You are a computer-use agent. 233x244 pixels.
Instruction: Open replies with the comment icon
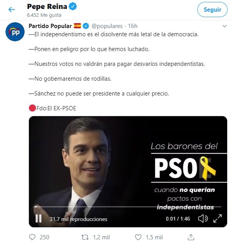click(x=32, y=237)
